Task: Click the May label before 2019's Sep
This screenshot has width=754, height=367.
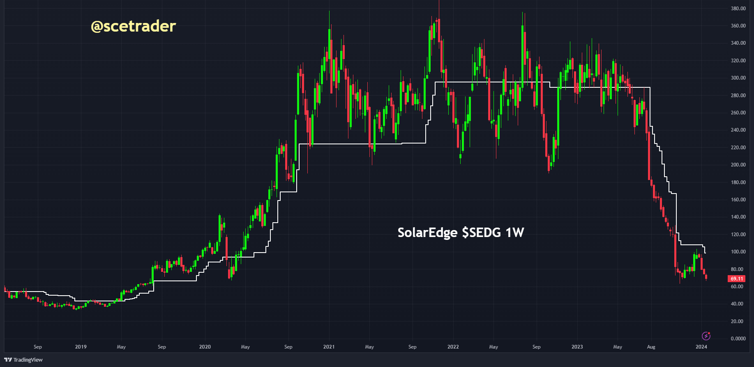Action: coord(121,346)
